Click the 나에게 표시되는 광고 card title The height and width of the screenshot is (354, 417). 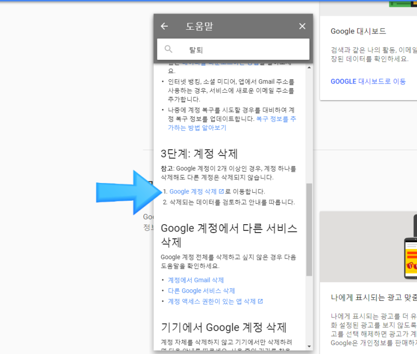point(374,297)
